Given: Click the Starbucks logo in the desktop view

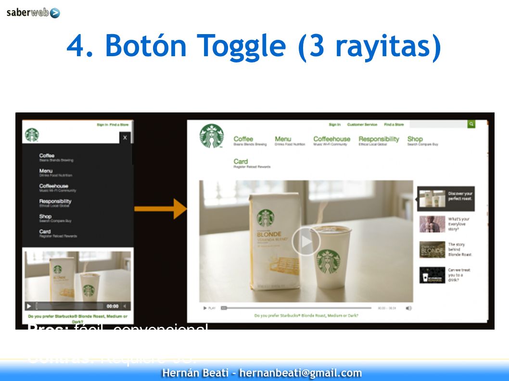Looking at the screenshot, I should pyautogui.click(x=212, y=136).
